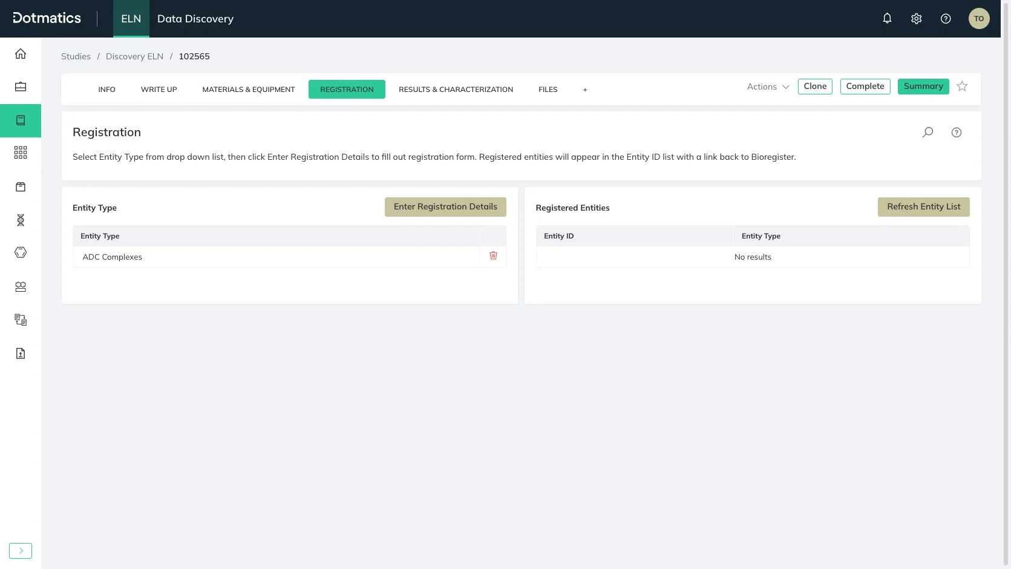Open the hexagons-on-tray icon in sidebar
This screenshot has height=569, width=1011.
click(21, 287)
